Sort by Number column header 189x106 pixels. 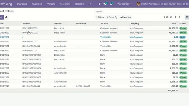click(x=27, y=24)
